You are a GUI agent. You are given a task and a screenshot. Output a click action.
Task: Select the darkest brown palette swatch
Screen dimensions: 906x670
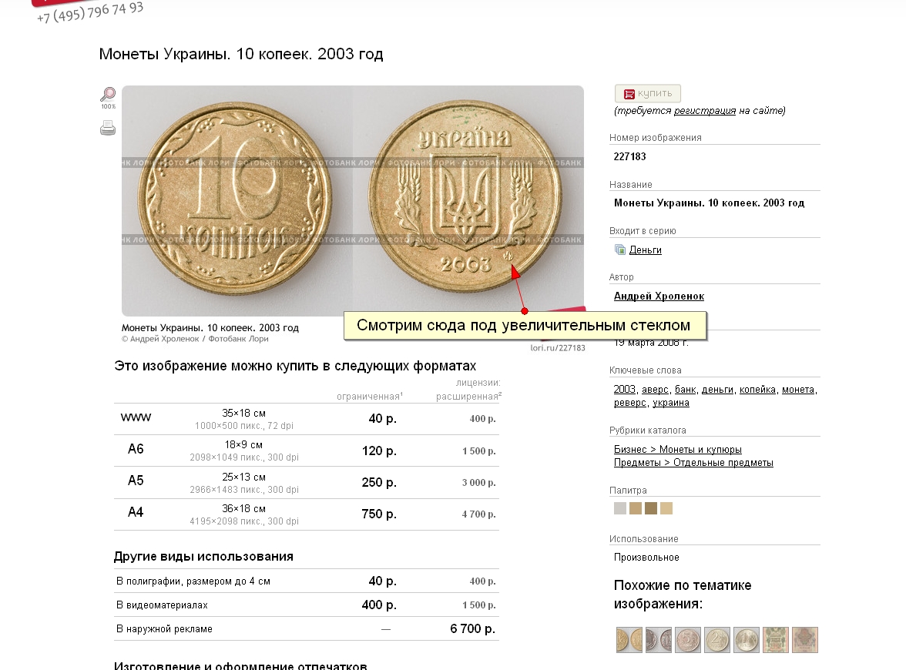pyautogui.click(x=651, y=508)
